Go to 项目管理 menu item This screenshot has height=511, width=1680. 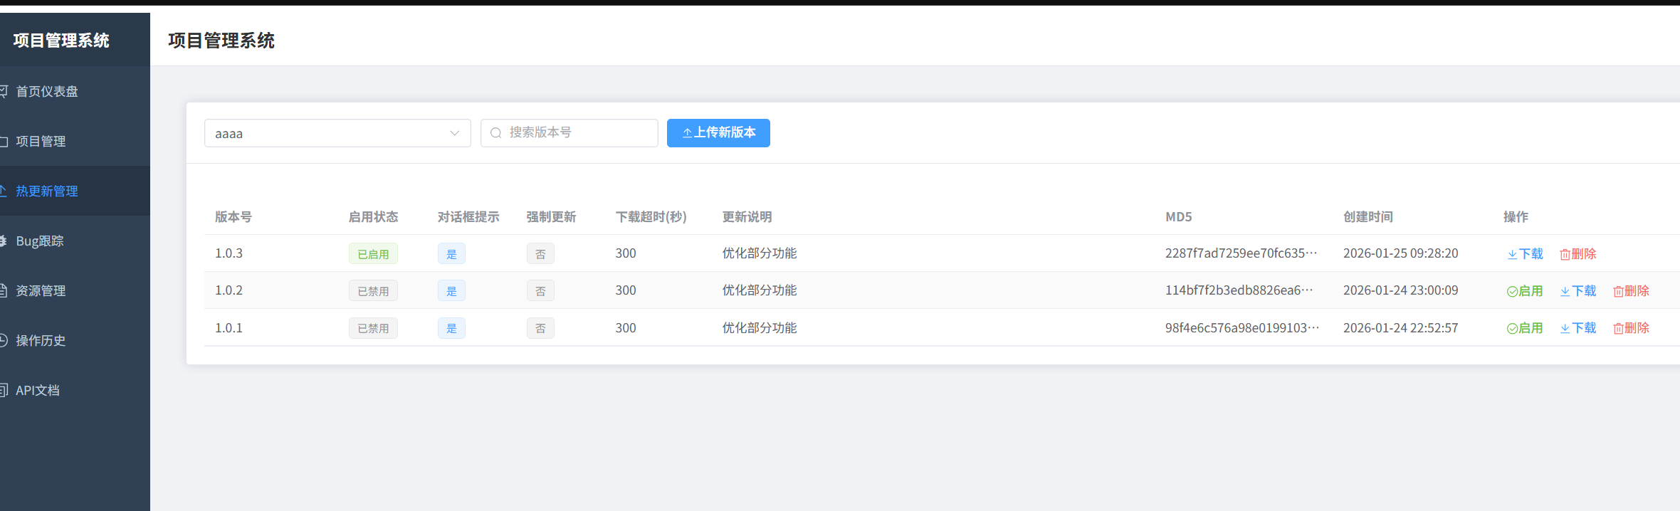pyautogui.click(x=41, y=141)
